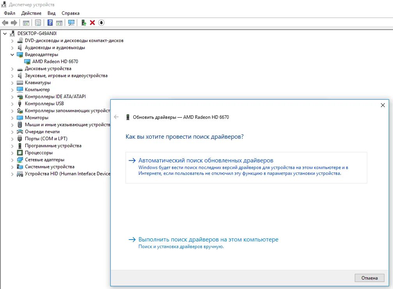Viewport: 393px width, 289px height.
Task: Expand DVD-дисководы и дисководы компакт-дисков
Action: 12,41
